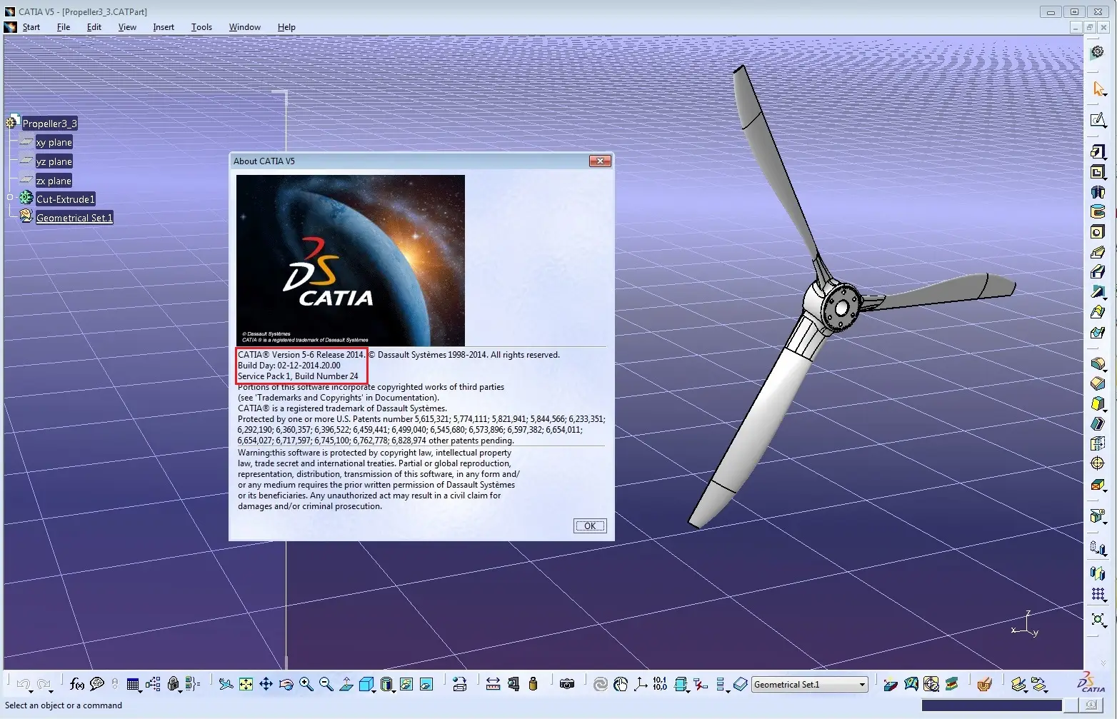Click the Shaft tool icon
The height and width of the screenshot is (719, 1117).
tap(1098, 191)
